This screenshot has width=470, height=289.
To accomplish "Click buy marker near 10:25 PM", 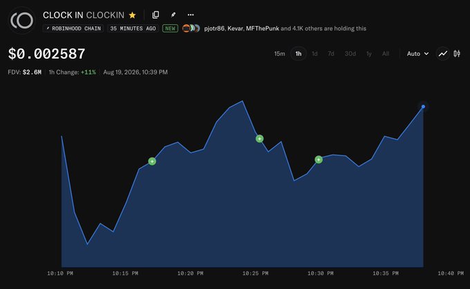I will [x=260, y=139].
